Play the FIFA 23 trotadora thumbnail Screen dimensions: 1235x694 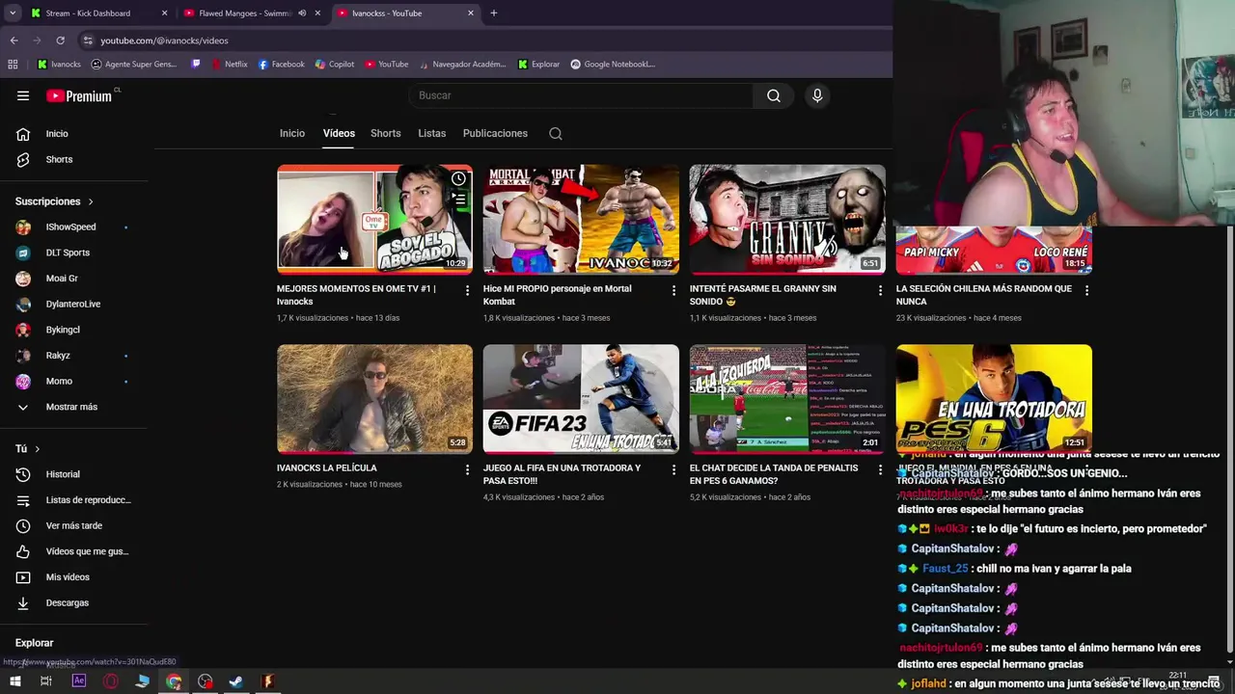581,398
